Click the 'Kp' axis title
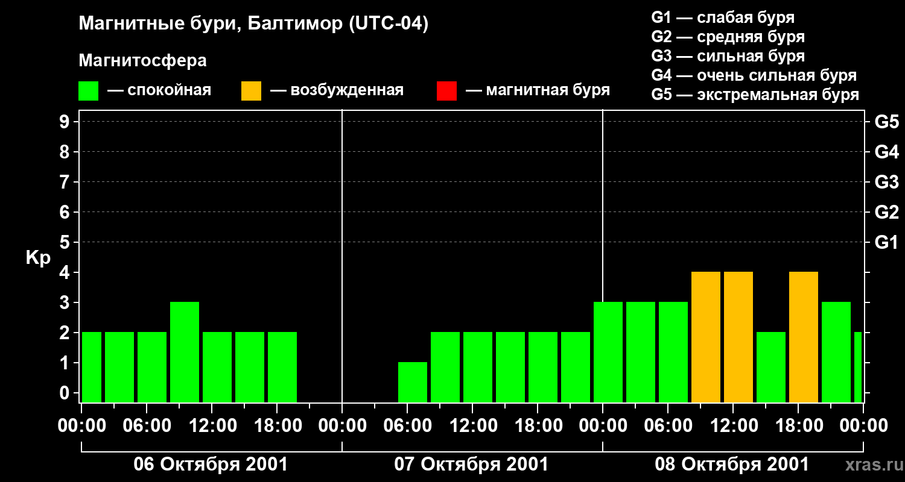Viewport: 905px width, 482px height. pos(38,258)
